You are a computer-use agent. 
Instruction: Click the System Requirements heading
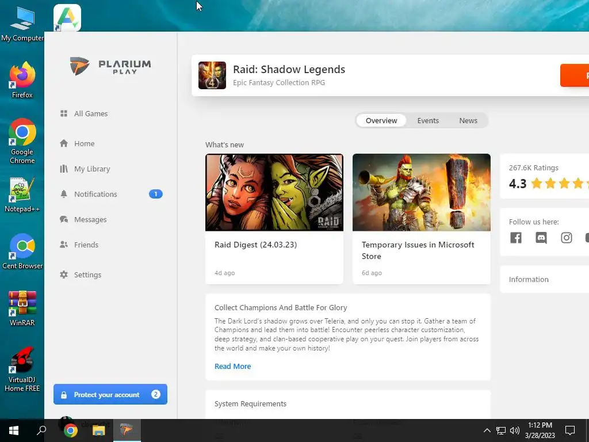250,403
